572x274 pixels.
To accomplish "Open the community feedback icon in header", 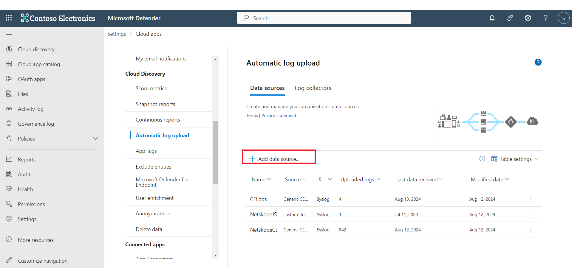I will point(510,18).
